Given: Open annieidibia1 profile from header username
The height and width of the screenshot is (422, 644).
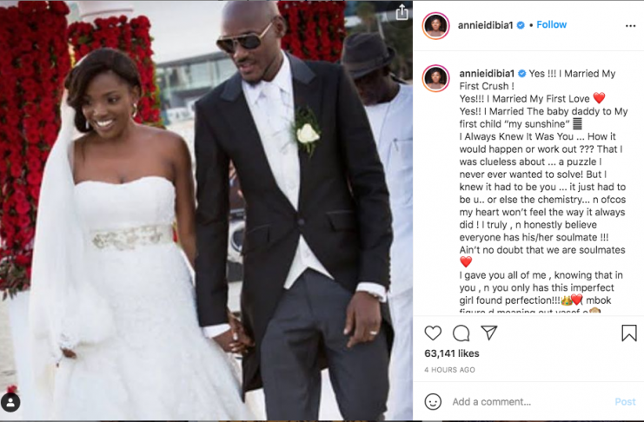Looking at the screenshot, I should [x=485, y=25].
